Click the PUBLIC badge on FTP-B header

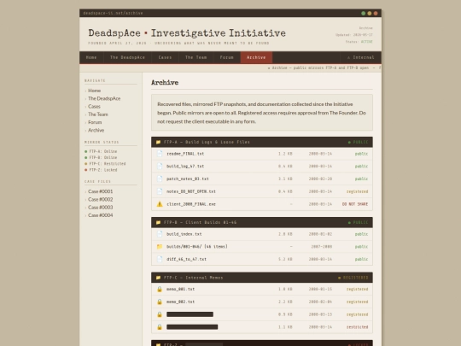point(358,222)
